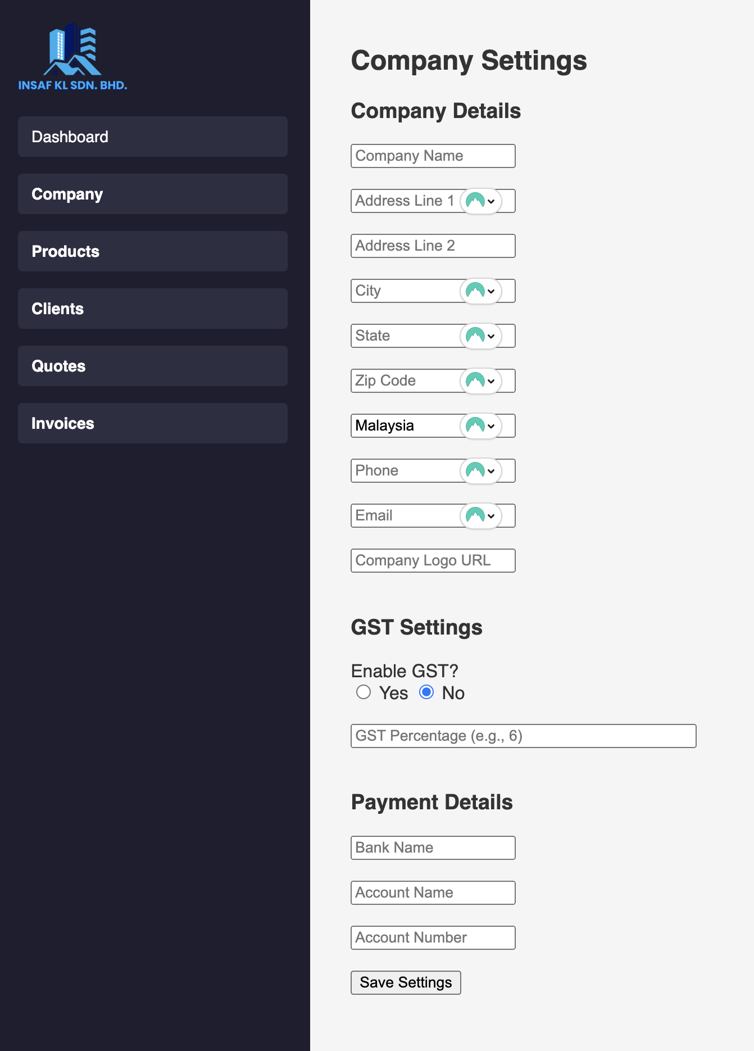Focus the Company Logo URL field
The width and height of the screenshot is (754, 1051).
[433, 561]
